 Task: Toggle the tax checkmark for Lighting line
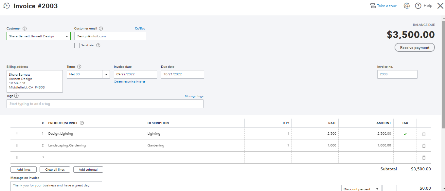tap(405, 134)
